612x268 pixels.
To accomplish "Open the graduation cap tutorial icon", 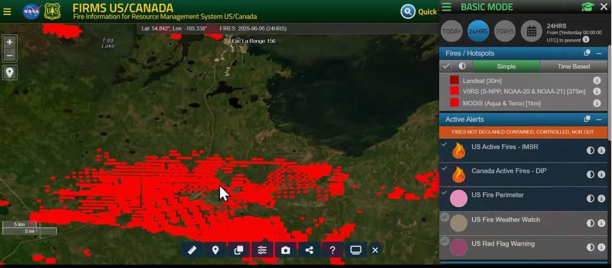I will (x=588, y=7).
